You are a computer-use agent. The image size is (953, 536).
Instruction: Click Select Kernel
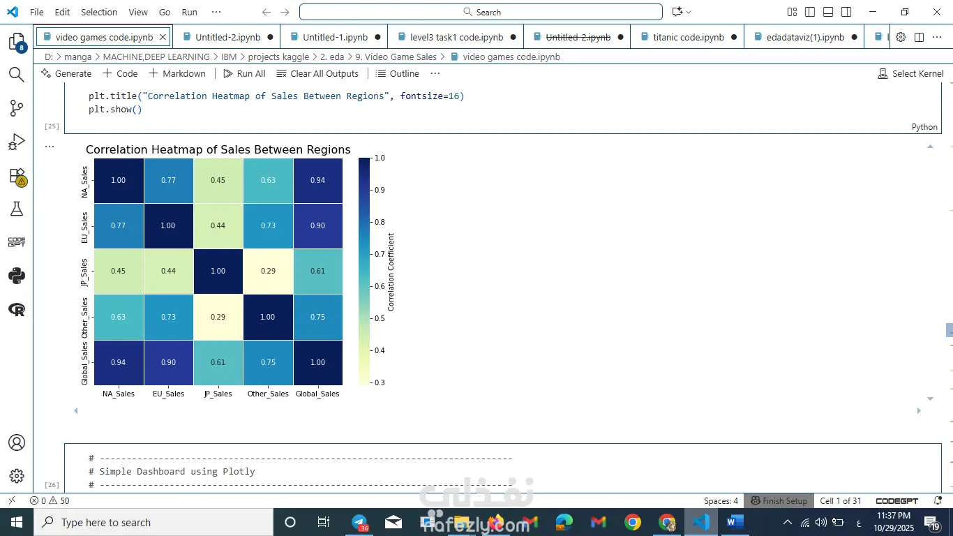910,73
